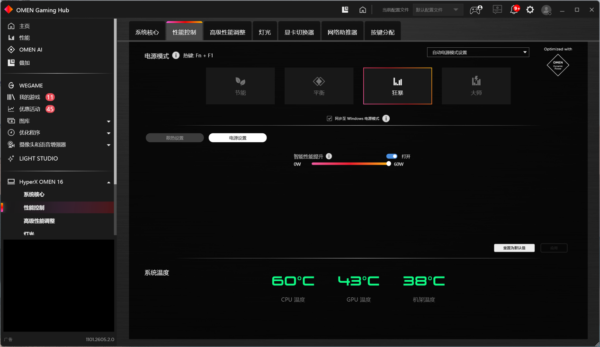Switch to 网络助推器 tab
Screen dimensions: 600x347
point(342,32)
